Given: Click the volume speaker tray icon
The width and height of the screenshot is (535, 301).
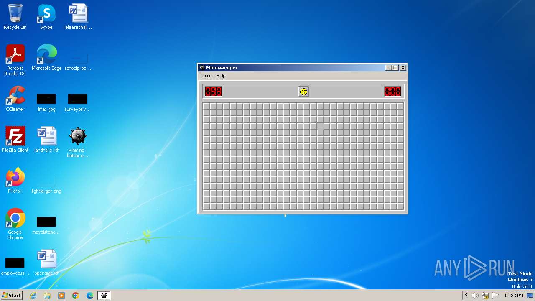Looking at the screenshot, I should tap(475, 296).
